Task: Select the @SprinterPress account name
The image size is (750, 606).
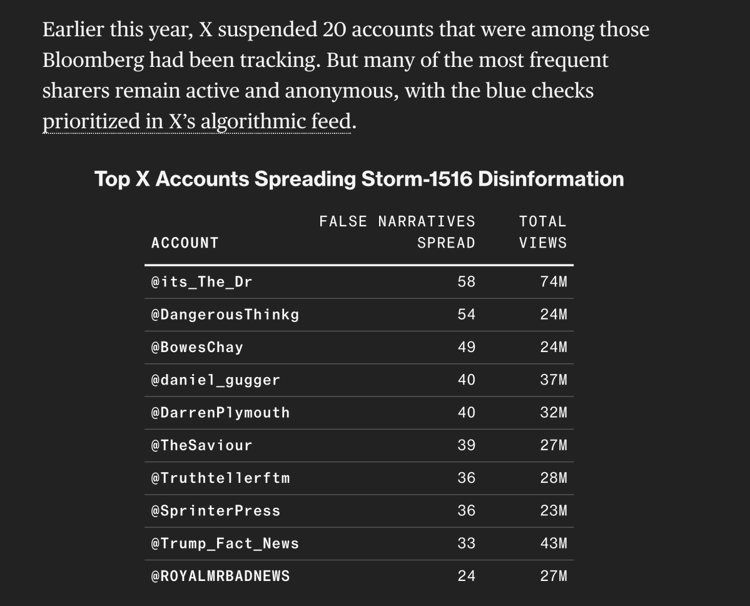Action: point(216,511)
